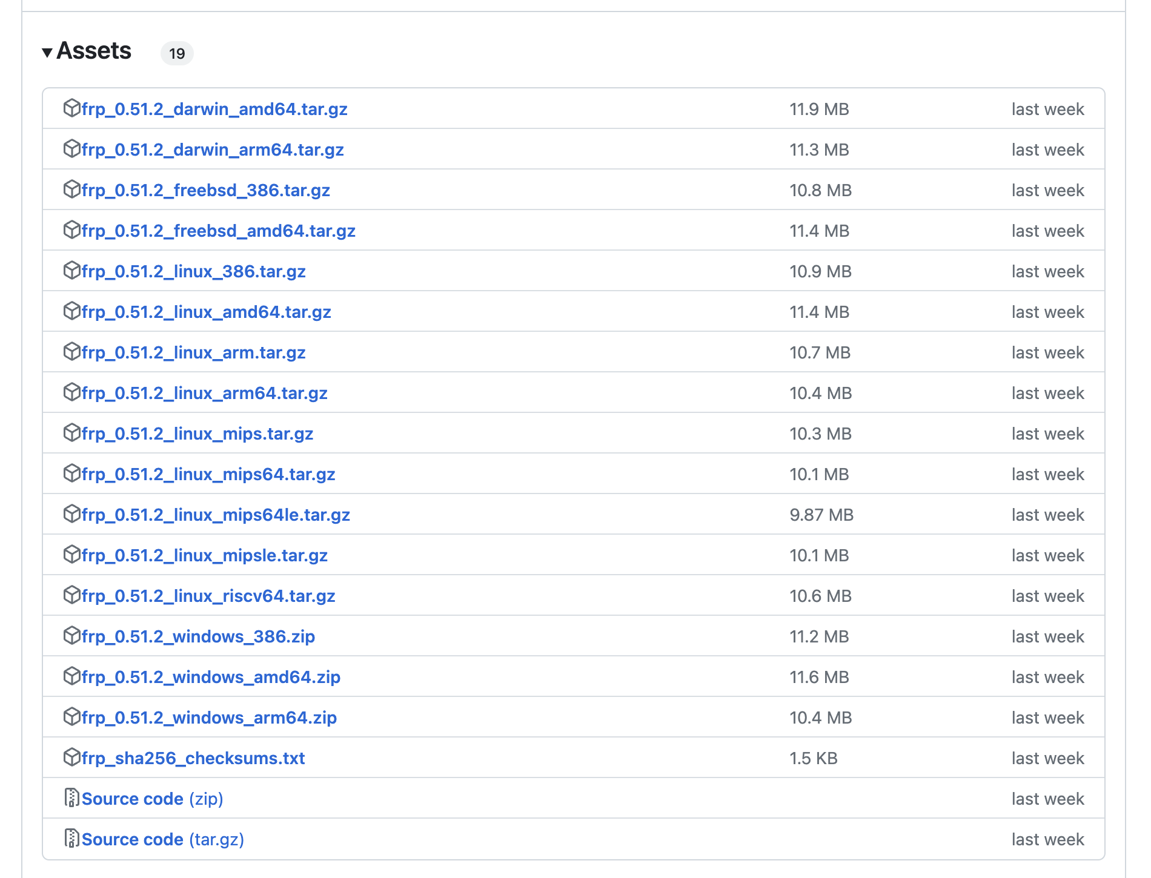Viewport: 1151px width, 878px height.
Task: Download frp_0.51.2_linux_riscv64.tar.gz
Action: pos(208,596)
